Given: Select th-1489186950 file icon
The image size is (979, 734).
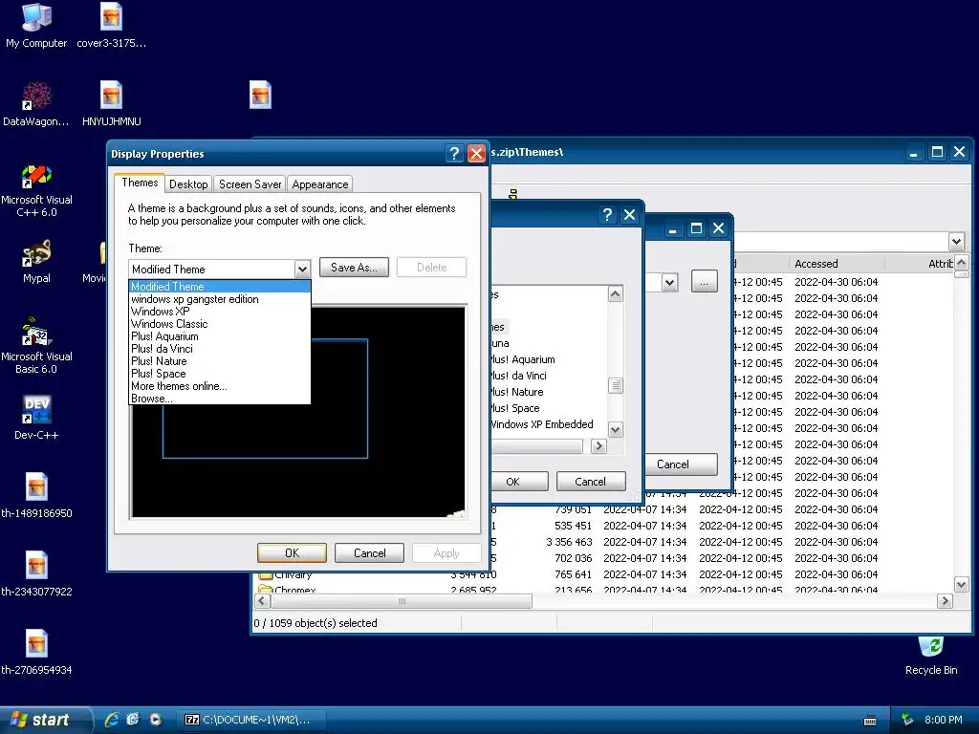Looking at the screenshot, I should (x=36, y=496).
